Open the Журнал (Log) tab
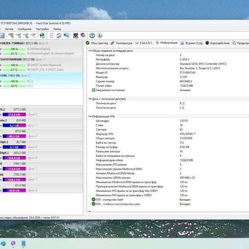 pyautogui.click(x=192, y=43)
